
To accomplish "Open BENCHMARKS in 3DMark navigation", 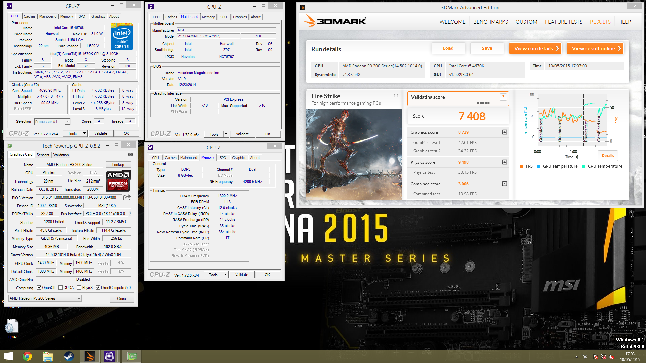I will pyautogui.click(x=491, y=22).
